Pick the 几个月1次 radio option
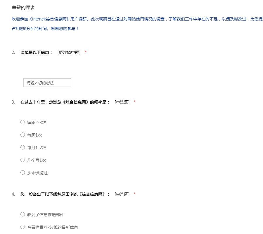Screen dimensions: 263x234 (x=23, y=160)
